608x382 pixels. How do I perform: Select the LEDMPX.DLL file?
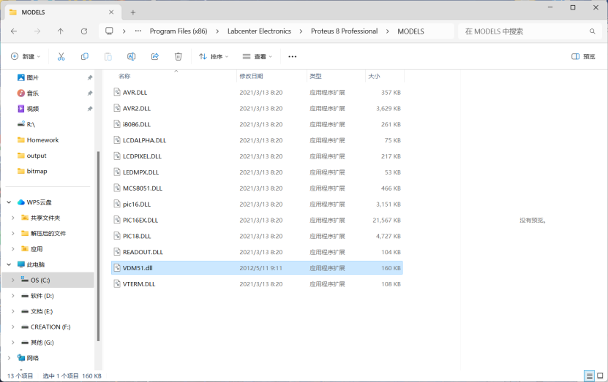[257, 172]
